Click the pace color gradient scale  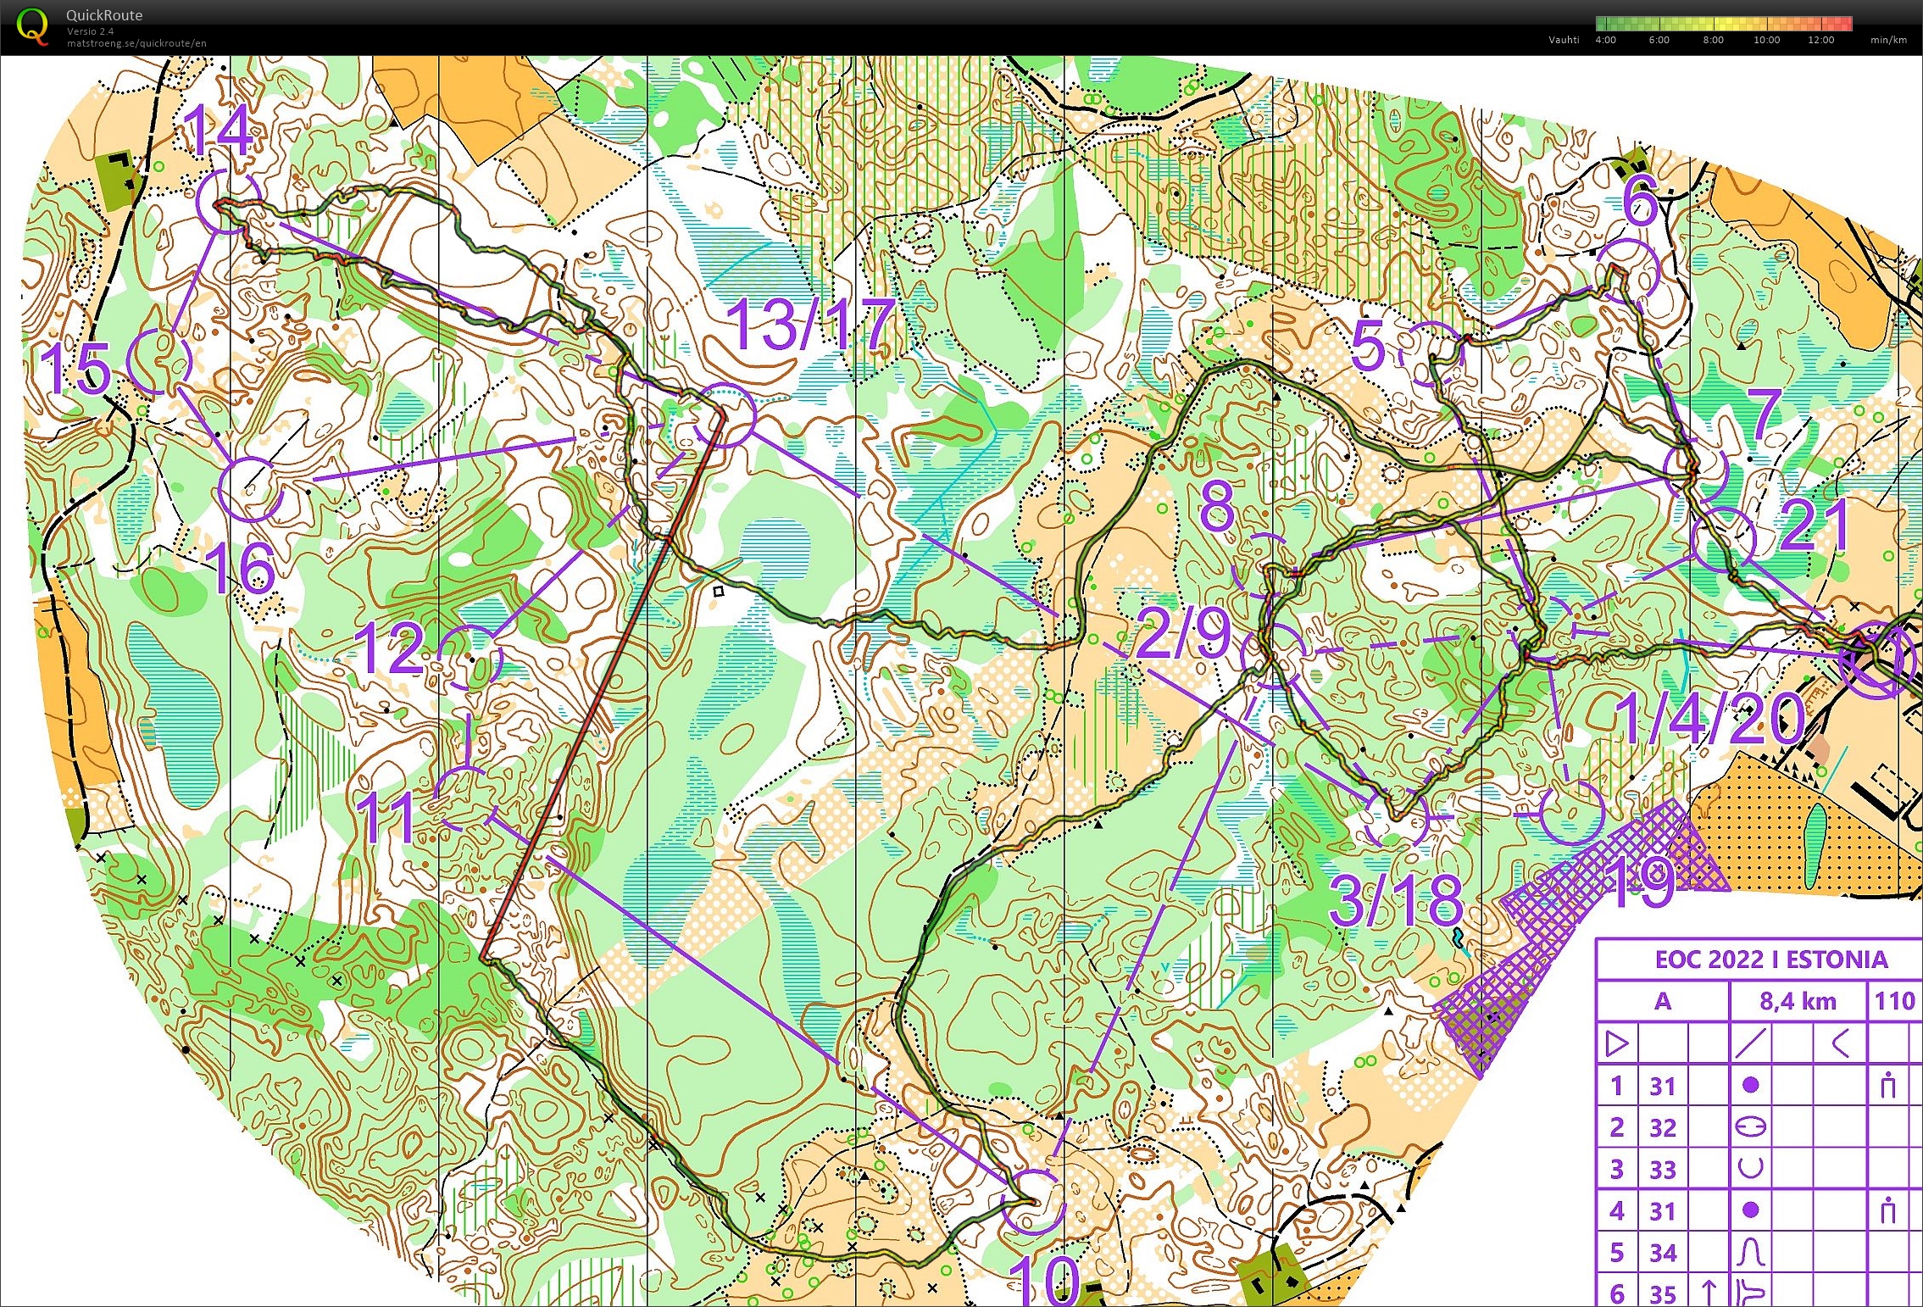(1723, 24)
